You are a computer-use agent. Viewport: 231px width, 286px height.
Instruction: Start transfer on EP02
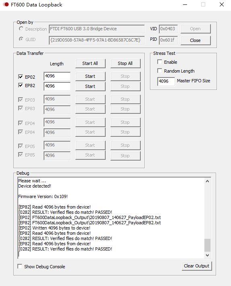tap(90, 76)
